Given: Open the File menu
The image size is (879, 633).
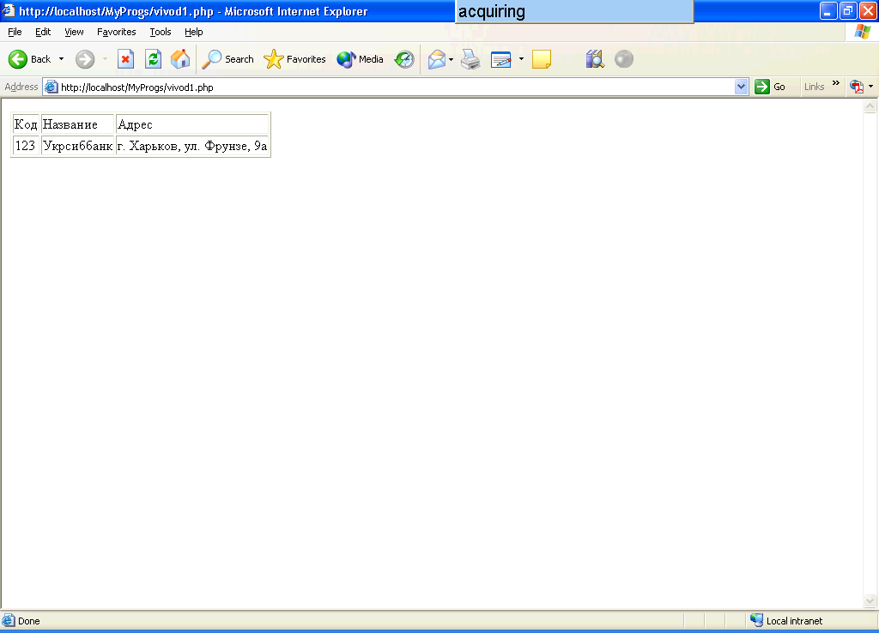Looking at the screenshot, I should [x=15, y=32].
